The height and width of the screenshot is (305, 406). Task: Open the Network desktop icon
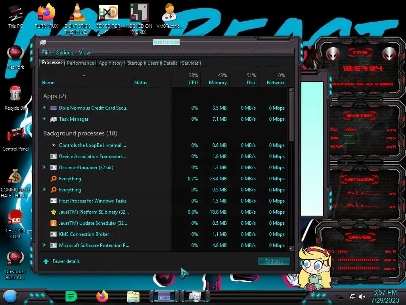pyautogui.click(x=15, y=57)
